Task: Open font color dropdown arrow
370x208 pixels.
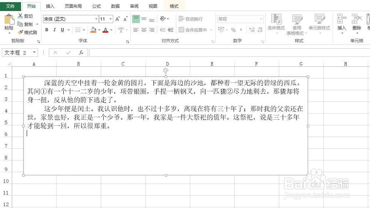Action: tap(111, 30)
